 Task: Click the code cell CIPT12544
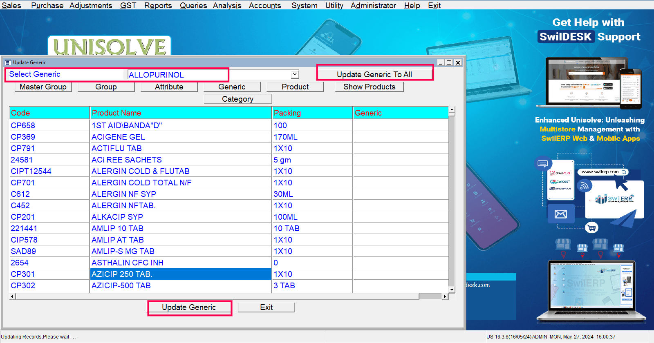point(49,171)
